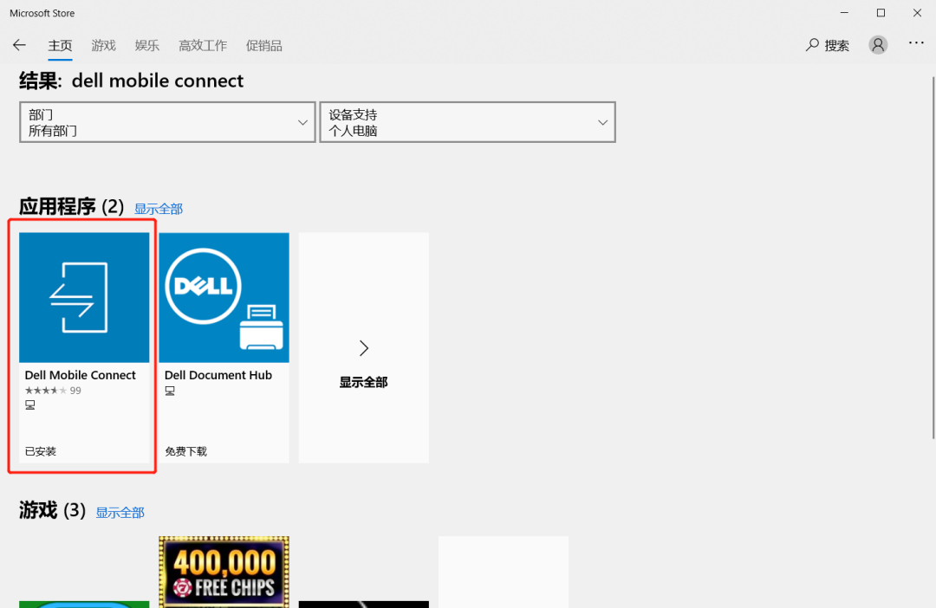Viewport: 936px width, 608px height.
Task: Click 显示全部 link next to 游戏
Action: 120,513
